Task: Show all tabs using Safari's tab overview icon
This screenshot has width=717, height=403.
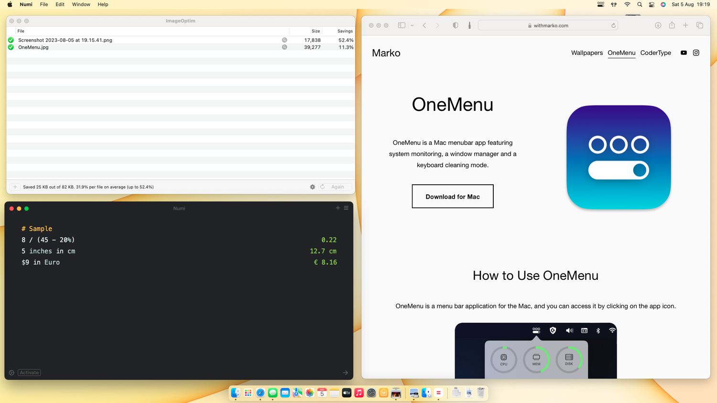Action: (x=699, y=25)
